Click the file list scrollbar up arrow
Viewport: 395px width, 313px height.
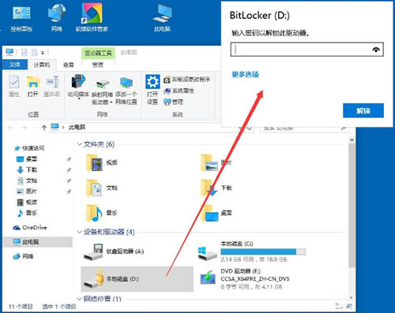352,140
